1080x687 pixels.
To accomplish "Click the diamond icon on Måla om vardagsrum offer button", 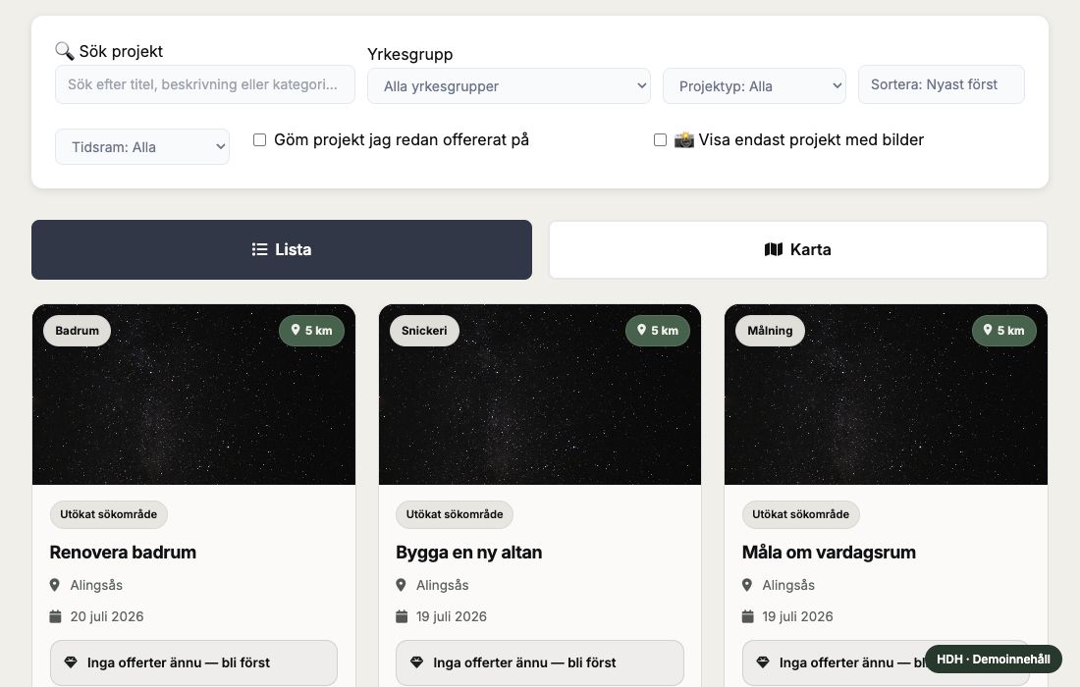I will 763,662.
